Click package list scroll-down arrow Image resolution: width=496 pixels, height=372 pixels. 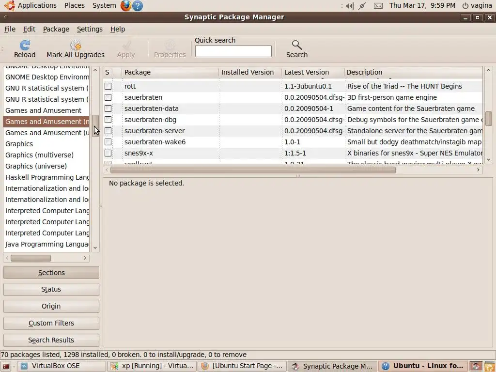(488, 160)
